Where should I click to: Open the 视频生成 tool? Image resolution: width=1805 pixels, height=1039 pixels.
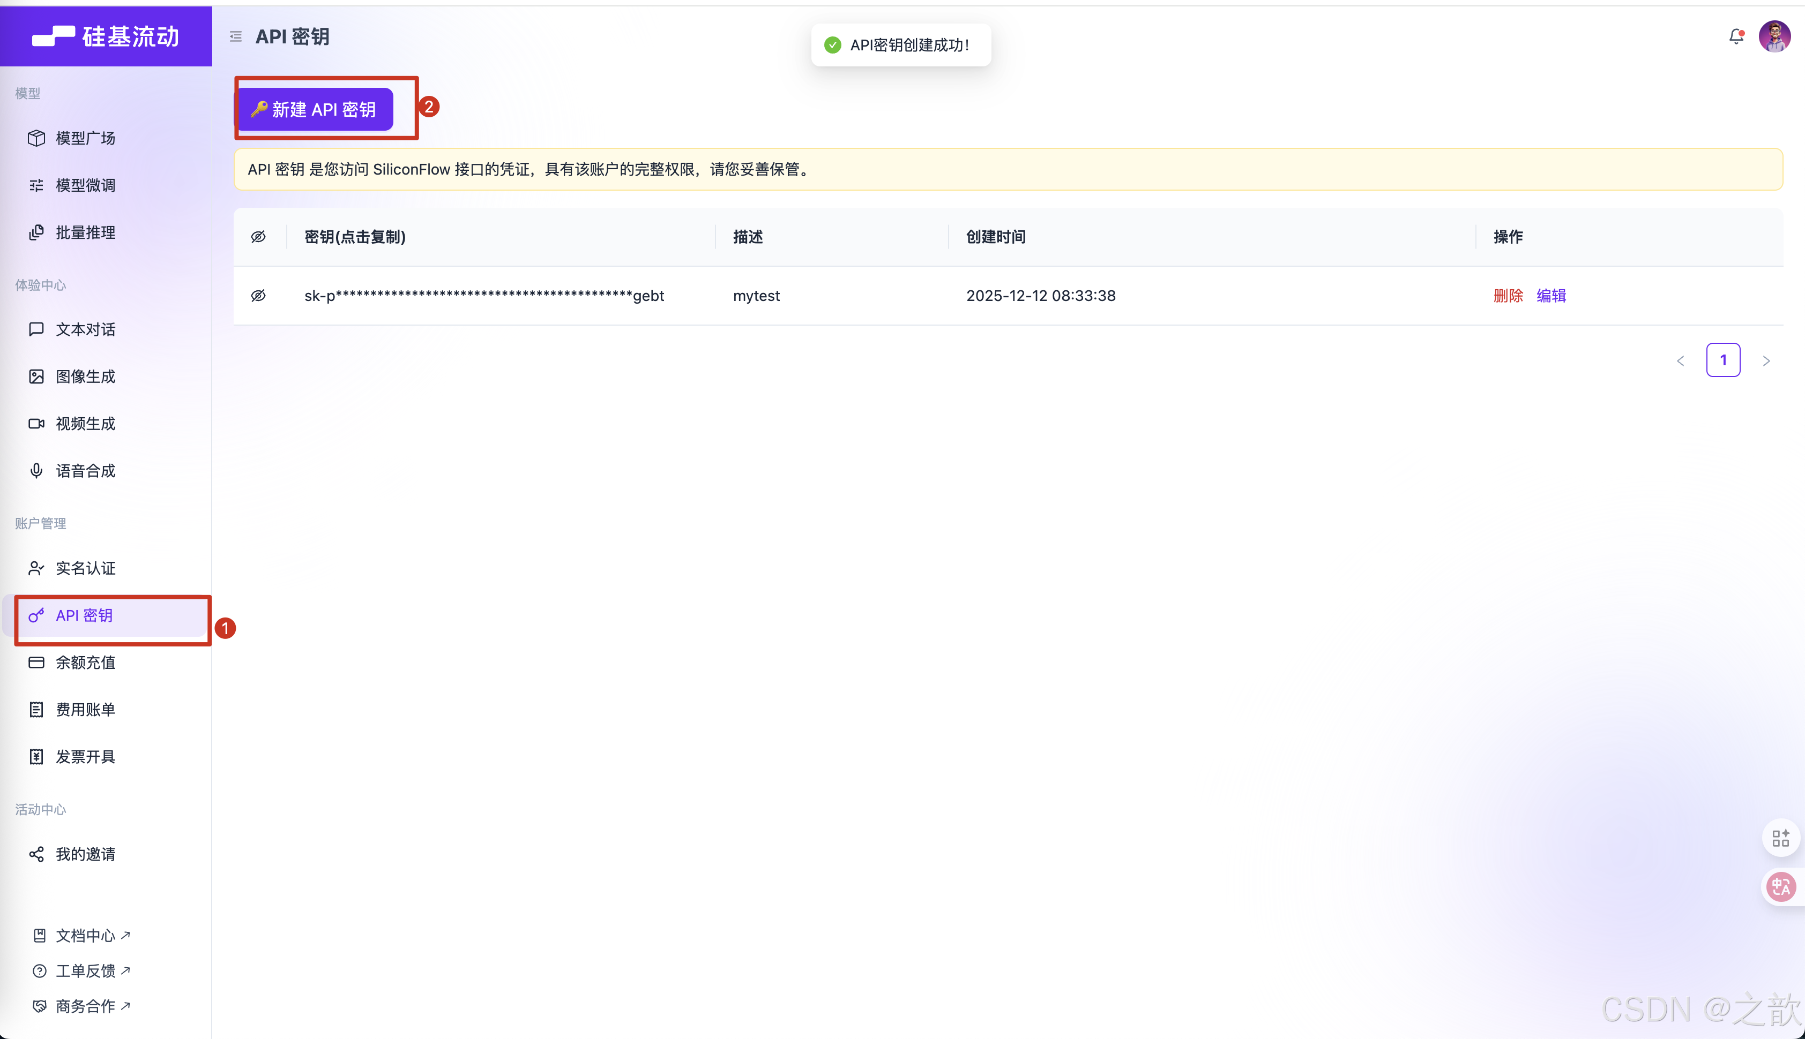click(x=85, y=423)
